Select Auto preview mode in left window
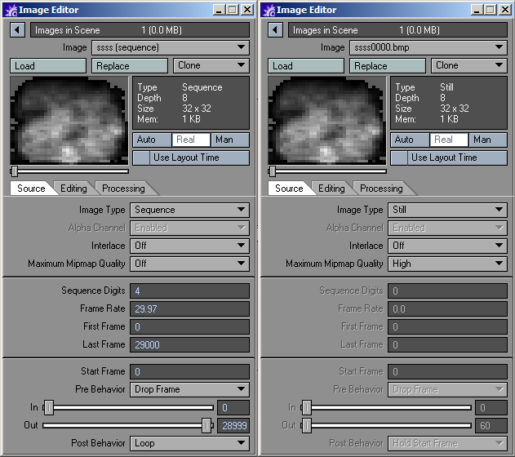515x457 pixels. pos(152,140)
